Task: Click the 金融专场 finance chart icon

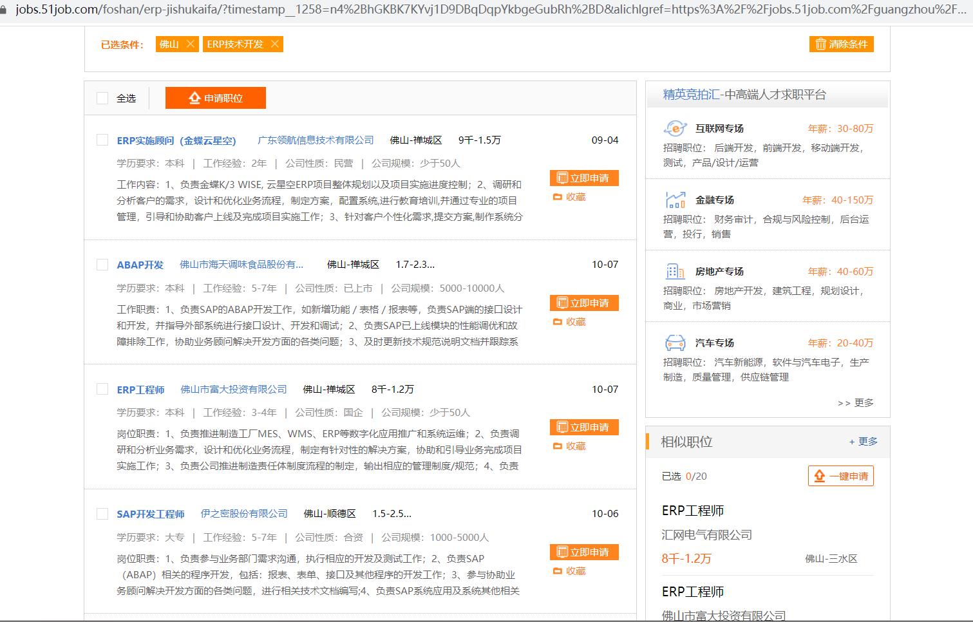Action: (x=675, y=200)
